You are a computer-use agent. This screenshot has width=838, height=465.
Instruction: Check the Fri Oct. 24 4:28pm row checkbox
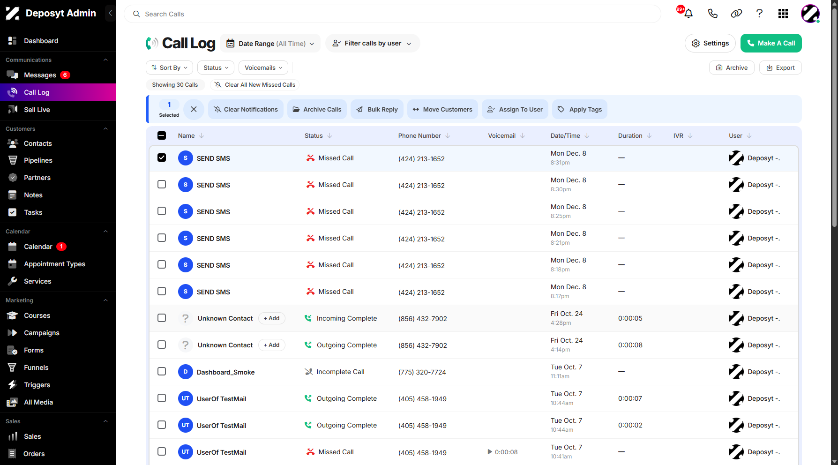162,318
